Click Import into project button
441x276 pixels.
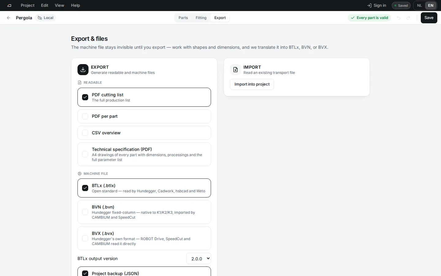tap(252, 84)
